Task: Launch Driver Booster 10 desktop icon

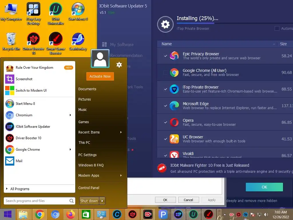Action: (x=33, y=44)
